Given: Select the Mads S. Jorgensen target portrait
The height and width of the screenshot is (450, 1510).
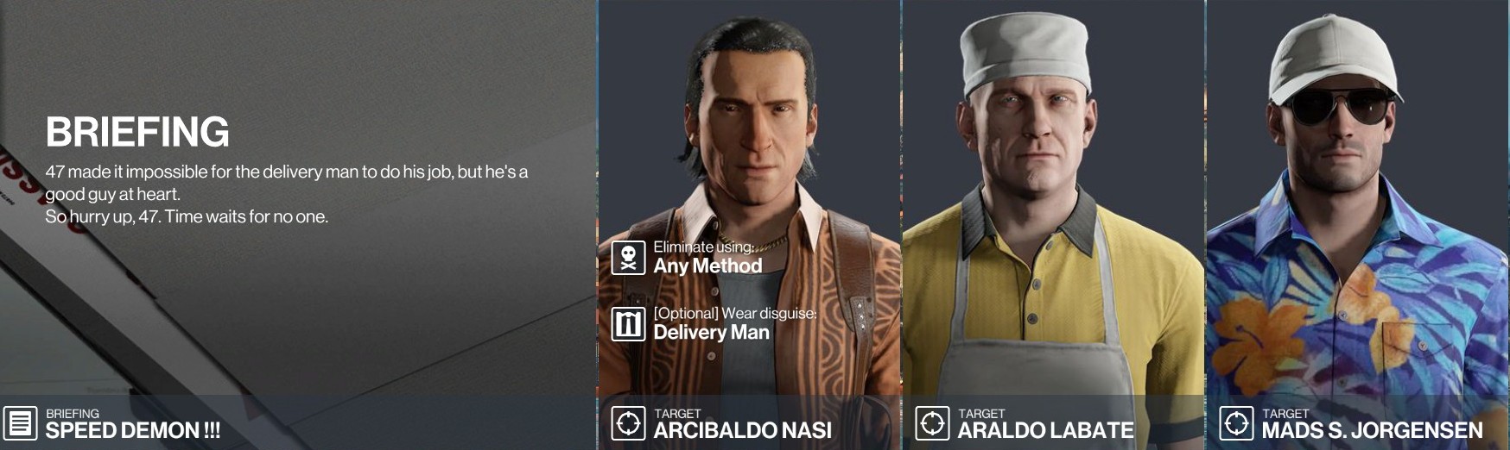Looking at the screenshot, I should (1358, 198).
